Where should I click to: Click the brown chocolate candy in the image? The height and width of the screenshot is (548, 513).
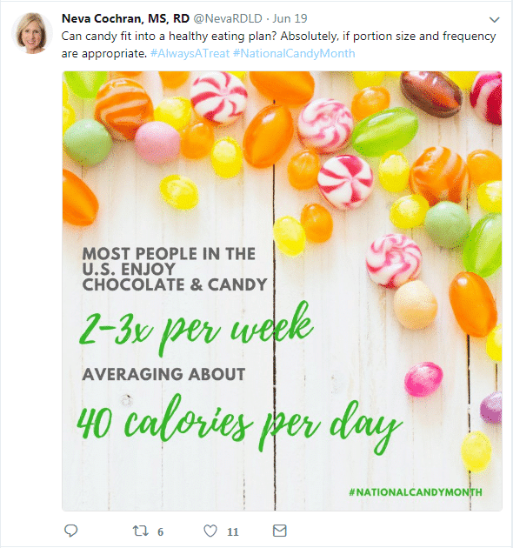[431, 93]
